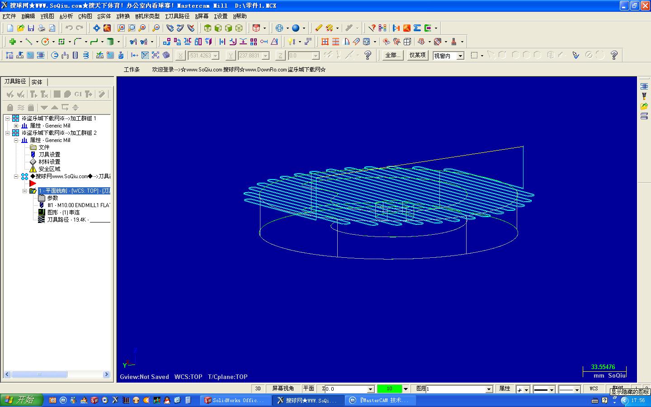
Task: Click the gray G1 post icon in toolpath panel
Action: pos(78,94)
